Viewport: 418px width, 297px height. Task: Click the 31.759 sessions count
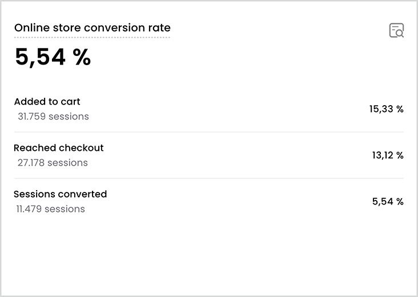53,117
